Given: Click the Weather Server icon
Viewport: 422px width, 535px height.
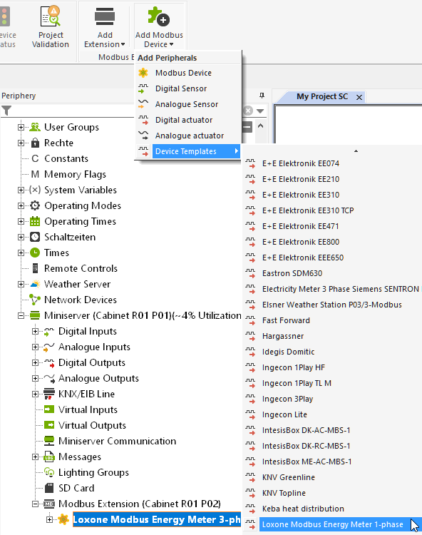Looking at the screenshot, I should 35,284.
